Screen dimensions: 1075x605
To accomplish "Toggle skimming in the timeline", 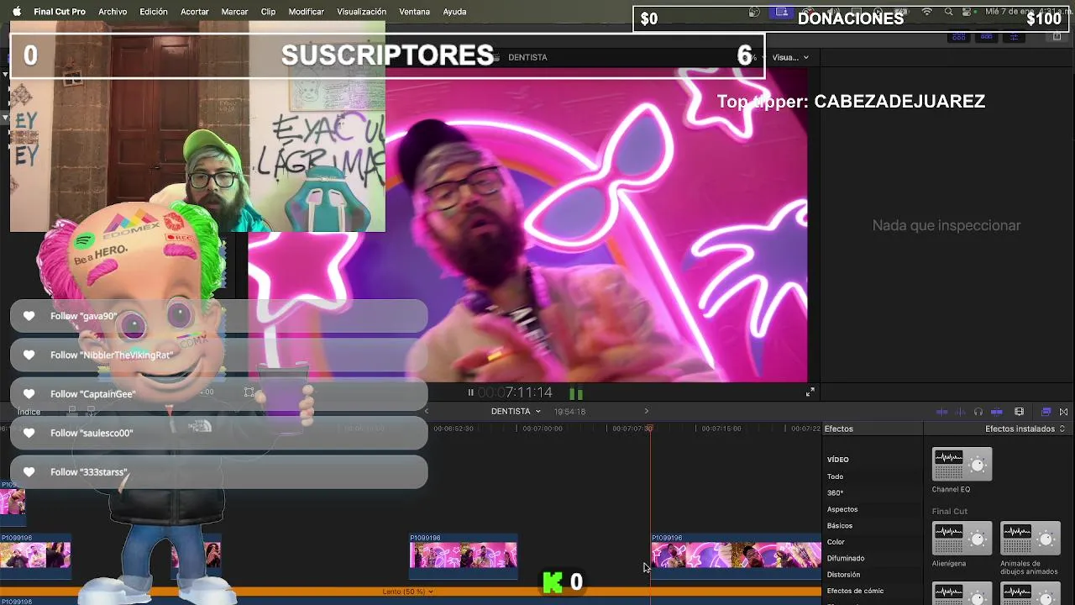I will (942, 412).
